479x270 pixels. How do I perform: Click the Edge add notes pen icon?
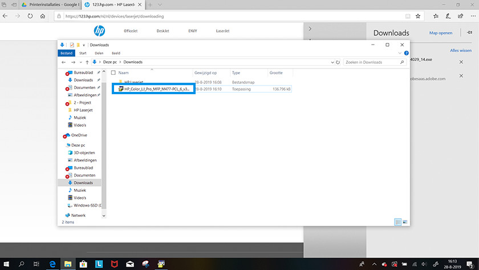(448, 16)
